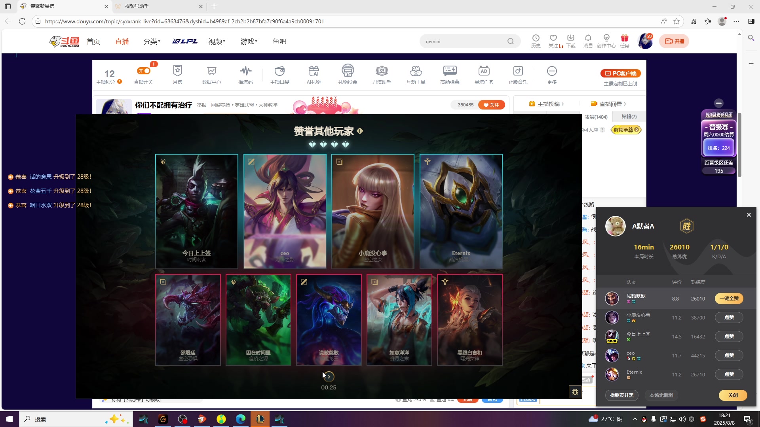Image resolution: width=760 pixels, height=427 pixels.
Task: Refresh the browser page
Action: tap(22, 21)
